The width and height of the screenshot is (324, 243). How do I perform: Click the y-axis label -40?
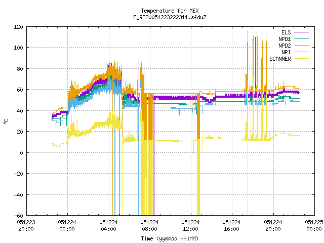[x=18, y=195]
